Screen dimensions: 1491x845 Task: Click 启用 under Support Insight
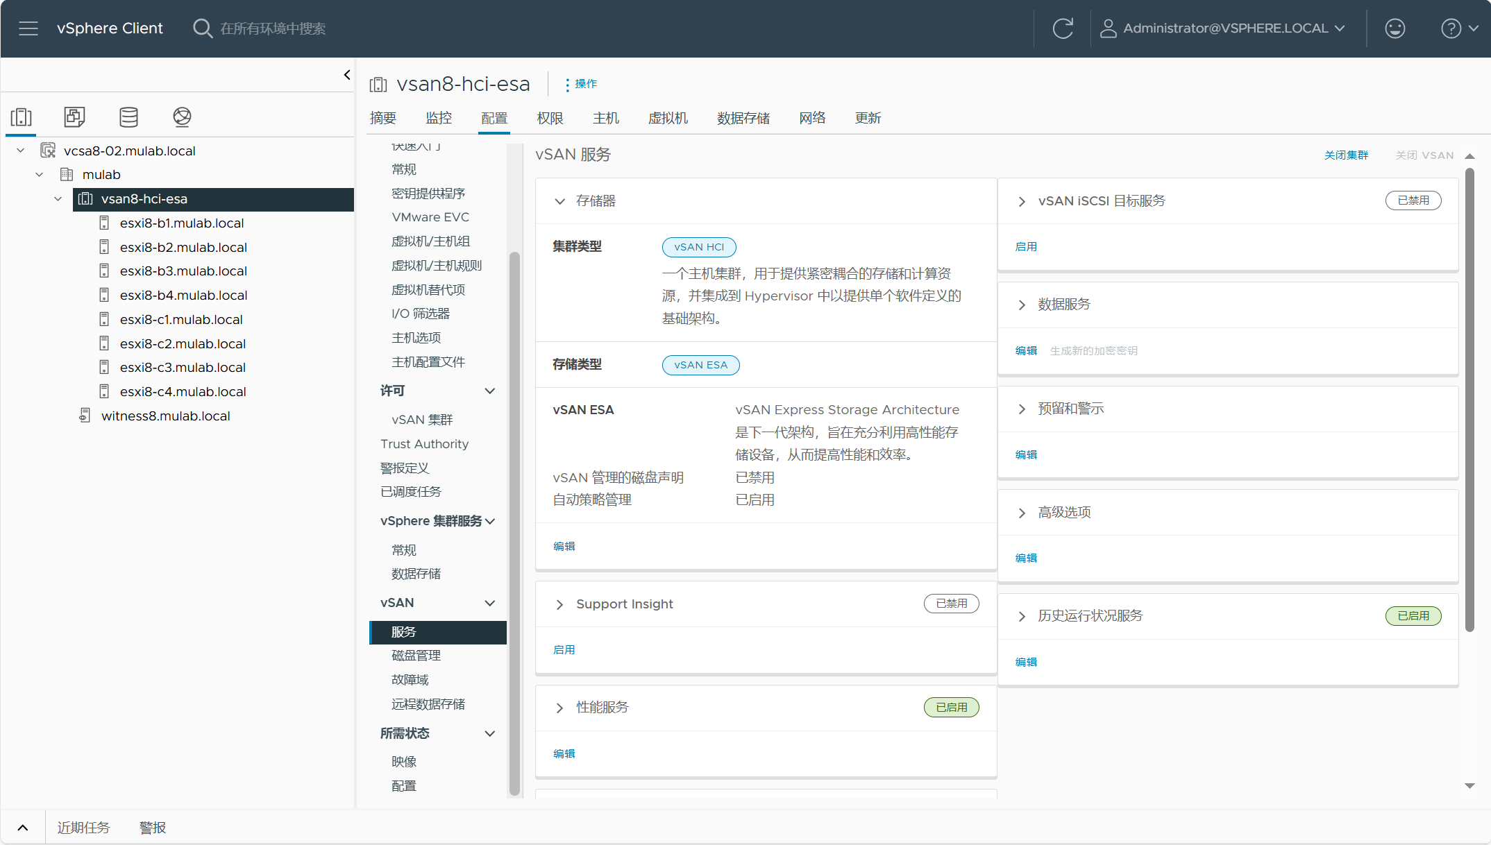pos(564,650)
